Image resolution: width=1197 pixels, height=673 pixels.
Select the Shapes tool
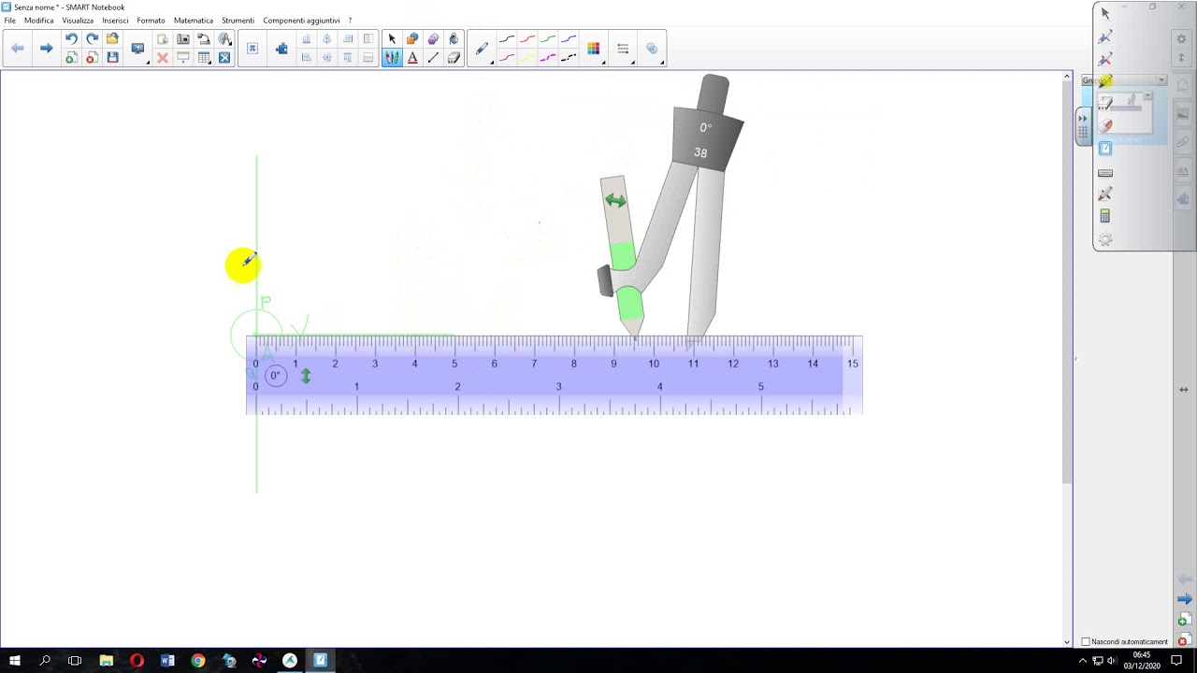[x=412, y=39]
